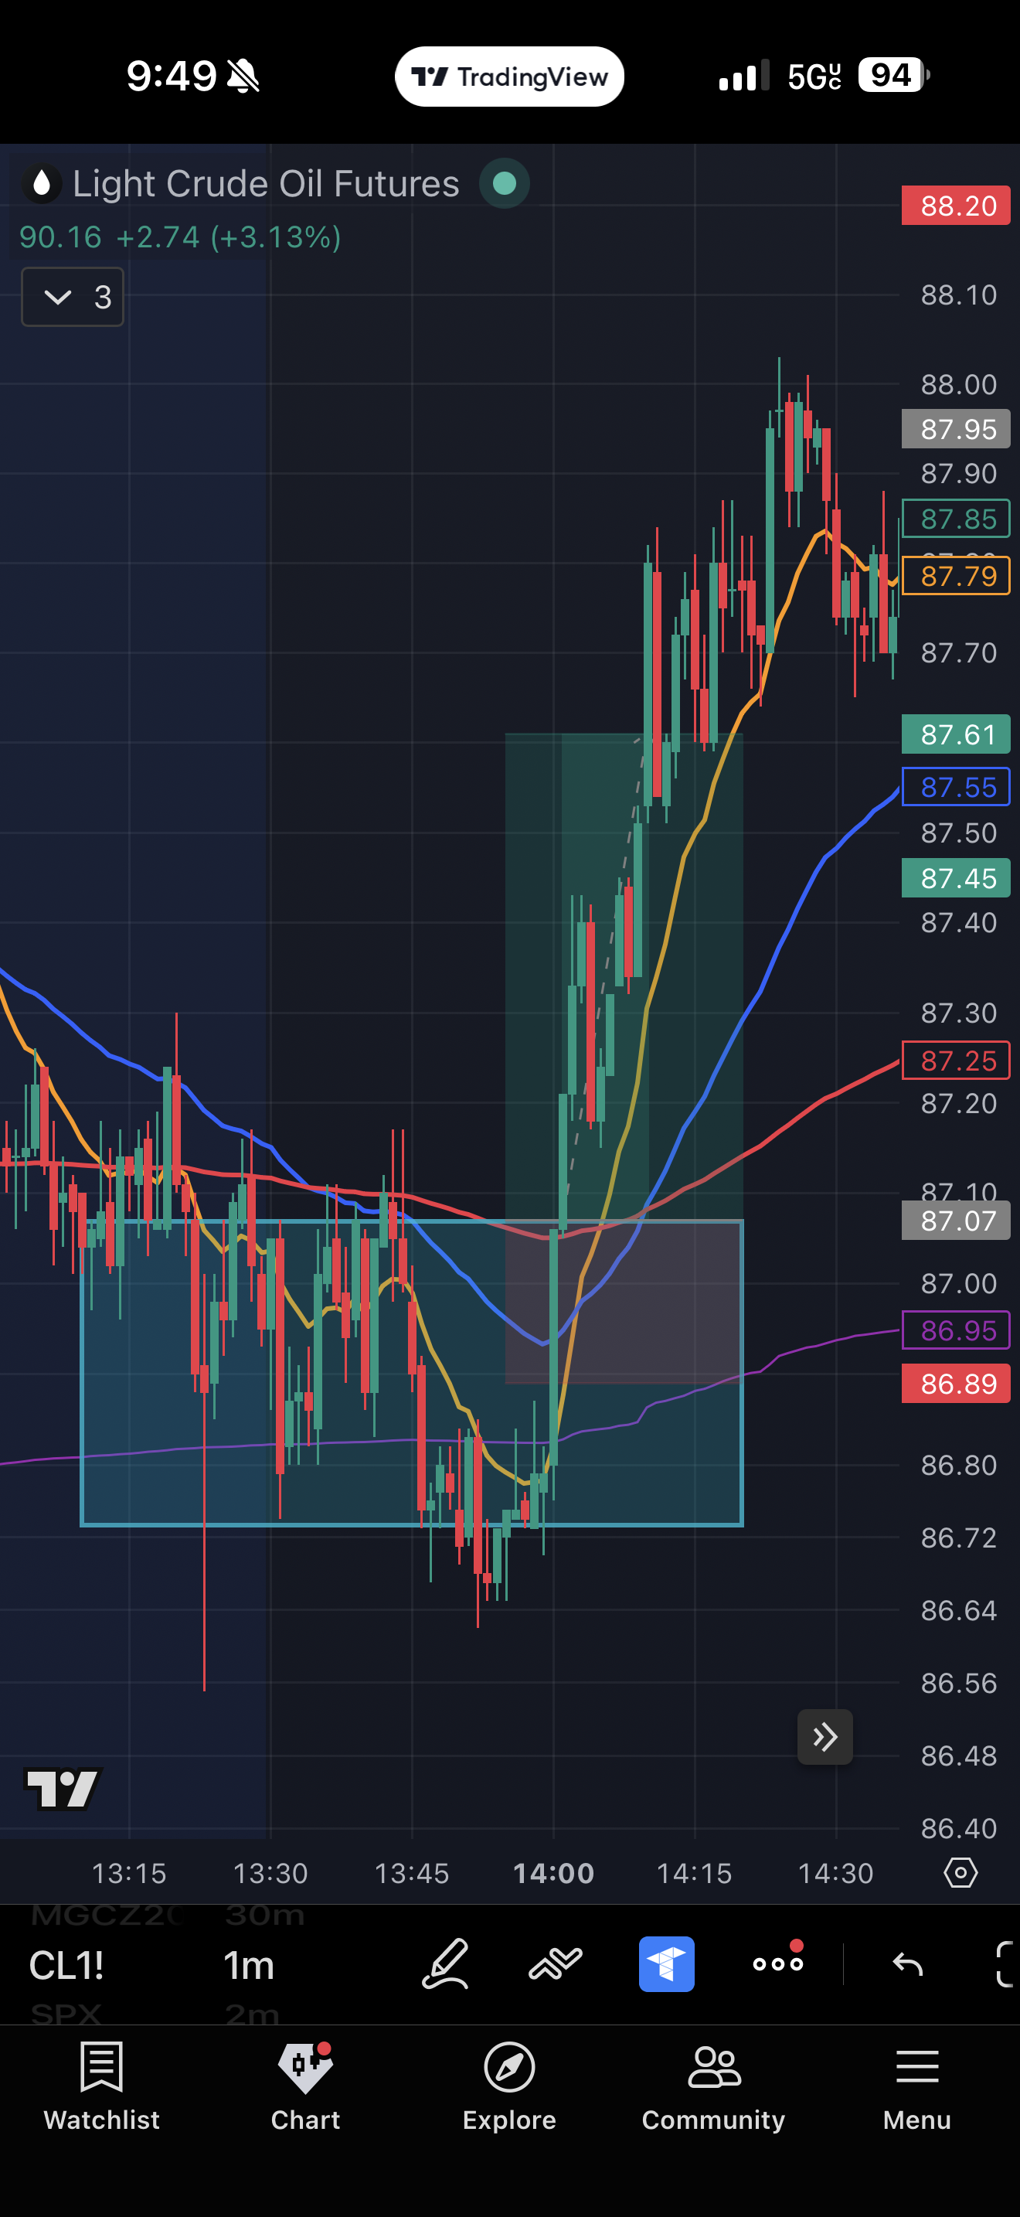Tap the blue trading panel icon
Image resolution: width=1020 pixels, height=2217 pixels.
point(667,1964)
